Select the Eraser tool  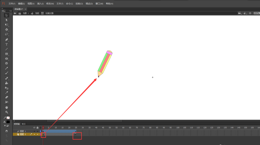point(6,97)
